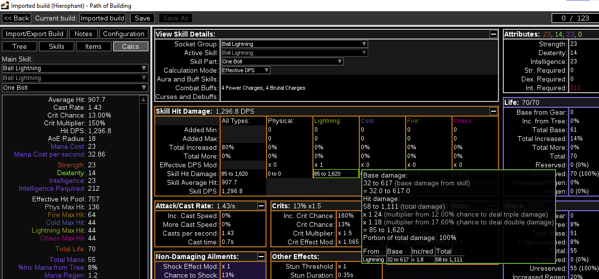Open greyed Ball Lightning dropdown in sidebar
The height and width of the screenshot is (279, 599).
tap(75, 78)
